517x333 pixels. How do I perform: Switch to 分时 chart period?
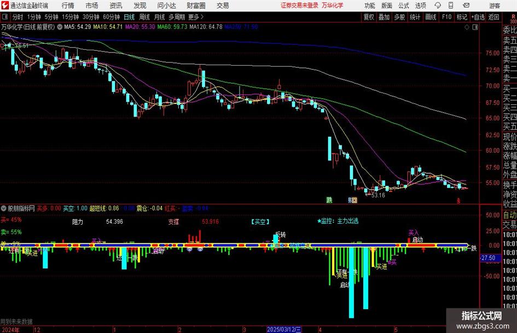(x=18, y=17)
